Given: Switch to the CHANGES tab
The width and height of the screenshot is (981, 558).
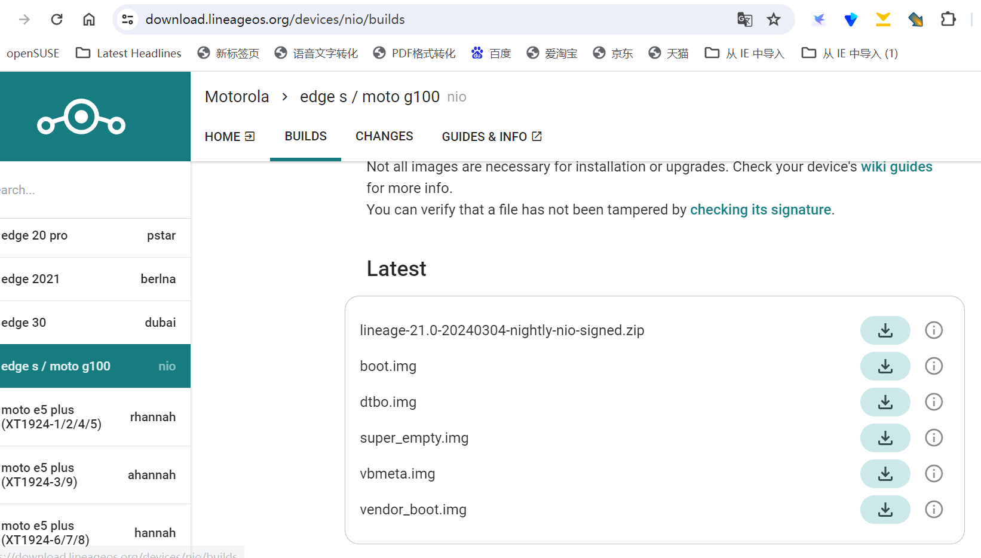Looking at the screenshot, I should [x=384, y=137].
